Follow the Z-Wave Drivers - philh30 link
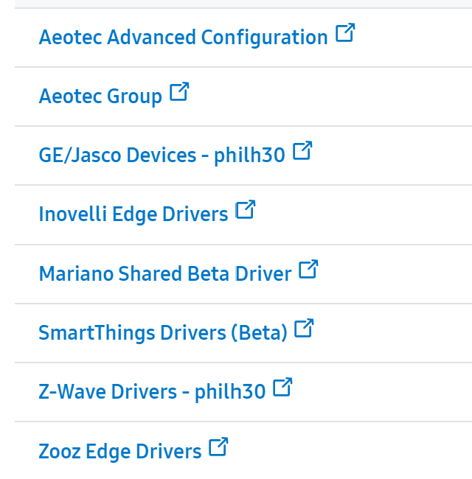 [151, 391]
